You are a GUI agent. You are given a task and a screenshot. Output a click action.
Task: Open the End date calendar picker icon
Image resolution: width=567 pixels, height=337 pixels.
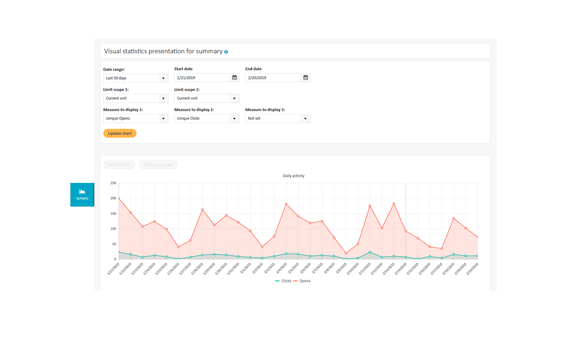(305, 78)
